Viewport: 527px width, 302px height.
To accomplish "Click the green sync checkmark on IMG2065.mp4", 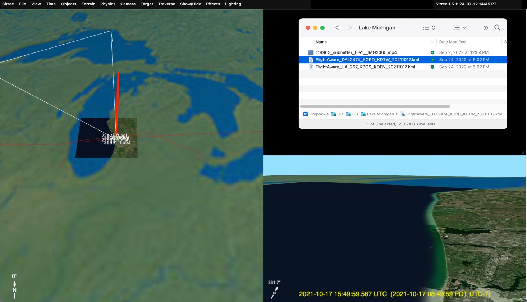I will click(x=432, y=52).
